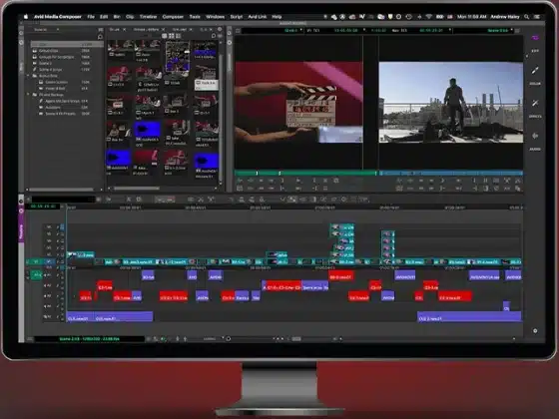Toggle the V1 record track selector
Image resolution: width=559 pixels, height=419 pixels.
[49, 261]
